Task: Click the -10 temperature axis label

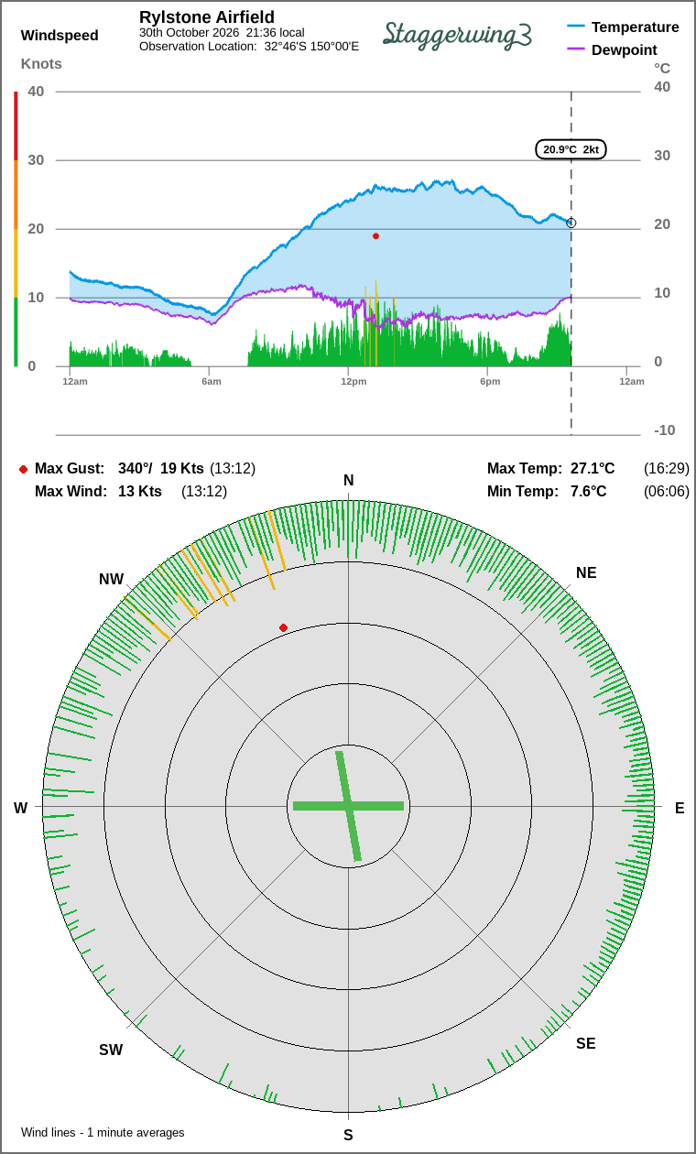Action: [665, 430]
